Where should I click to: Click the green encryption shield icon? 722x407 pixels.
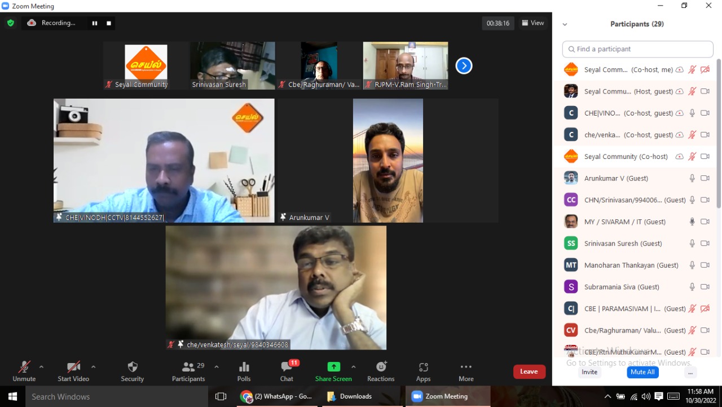pos(10,23)
